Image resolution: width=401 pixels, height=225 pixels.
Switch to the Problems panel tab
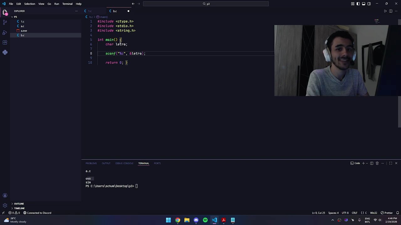pyautogui.click(x=91, y=163)
